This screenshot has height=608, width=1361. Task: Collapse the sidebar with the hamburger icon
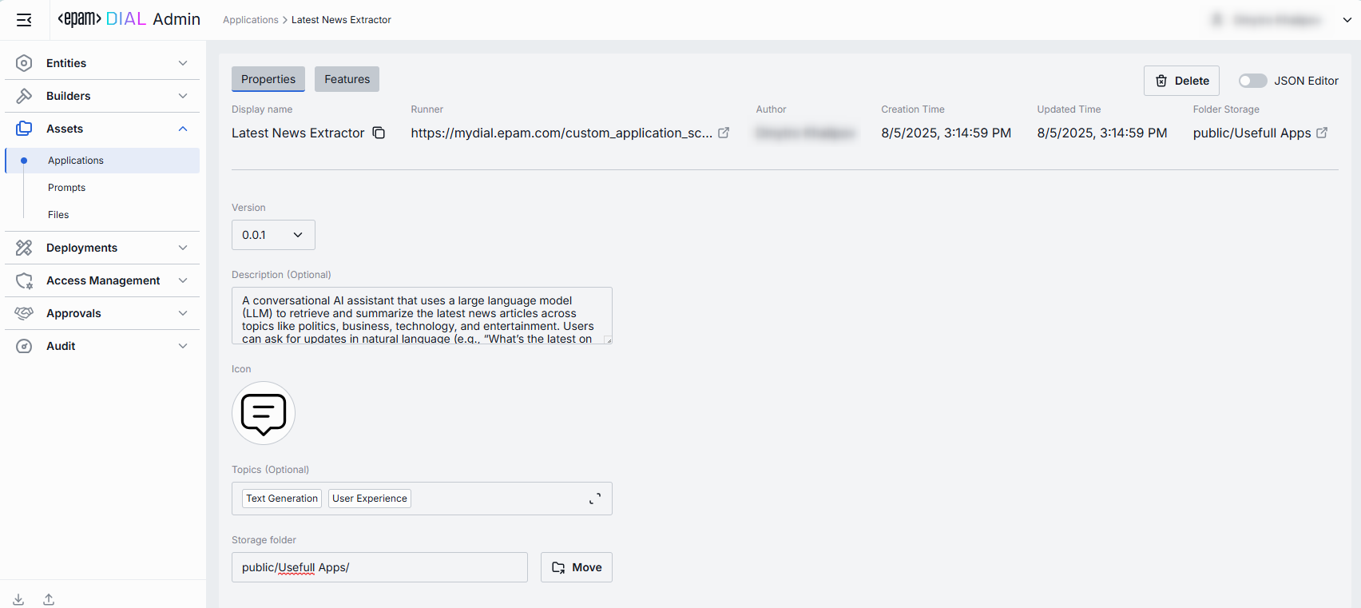(x=24, y=20)
